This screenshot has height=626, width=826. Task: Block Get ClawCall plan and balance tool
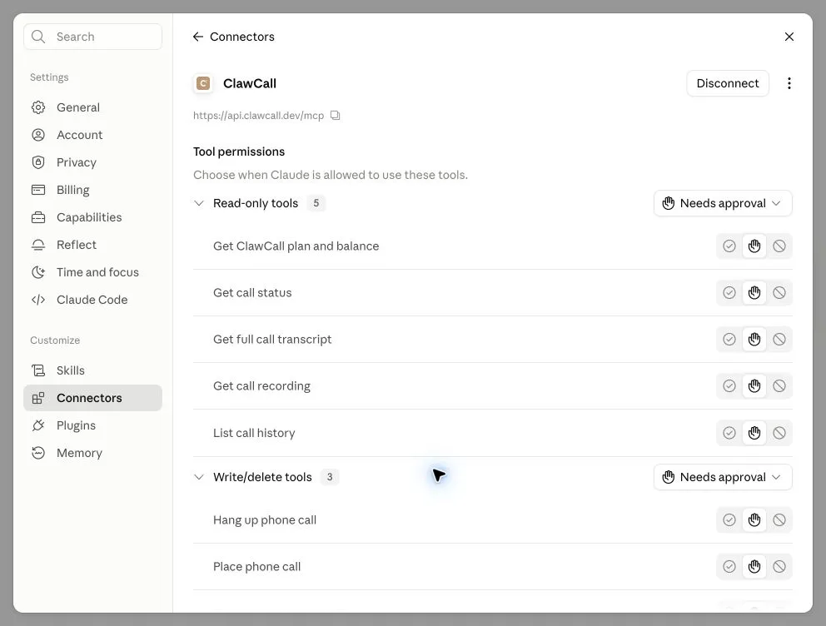pyautogui.click(x=779, y=246)
